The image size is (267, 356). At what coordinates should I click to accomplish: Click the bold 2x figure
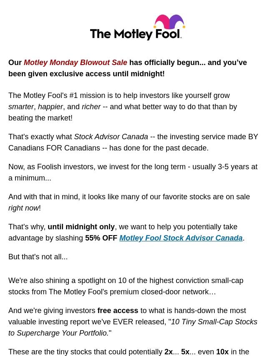point(169,352)
